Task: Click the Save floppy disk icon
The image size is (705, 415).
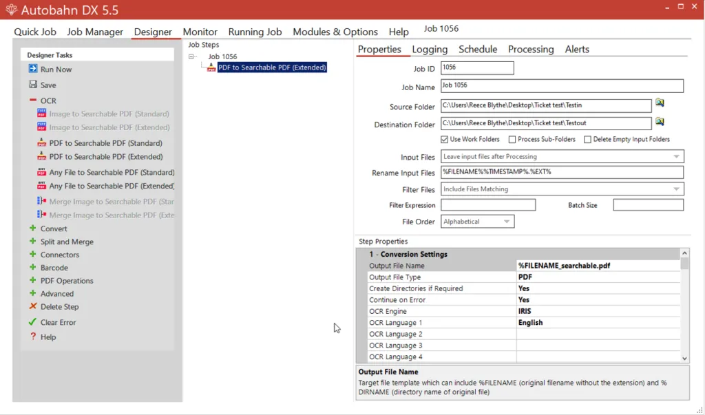Action: pyautogui.click(x=33, y=85)
